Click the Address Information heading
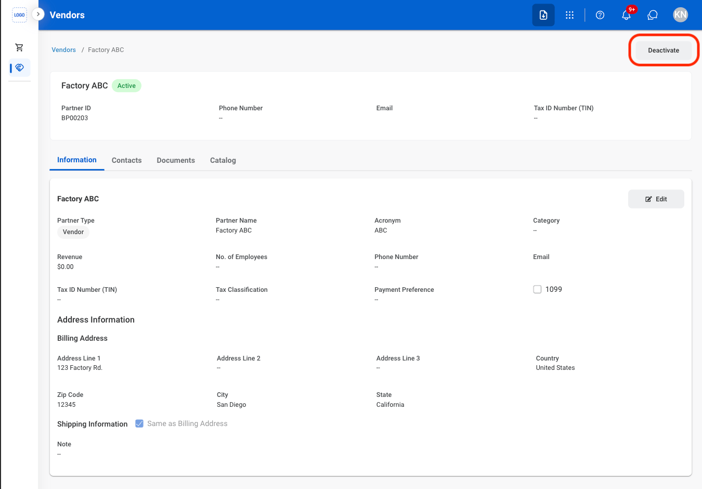The width and height of the screenshot is (702, 489). coord(96,320)
